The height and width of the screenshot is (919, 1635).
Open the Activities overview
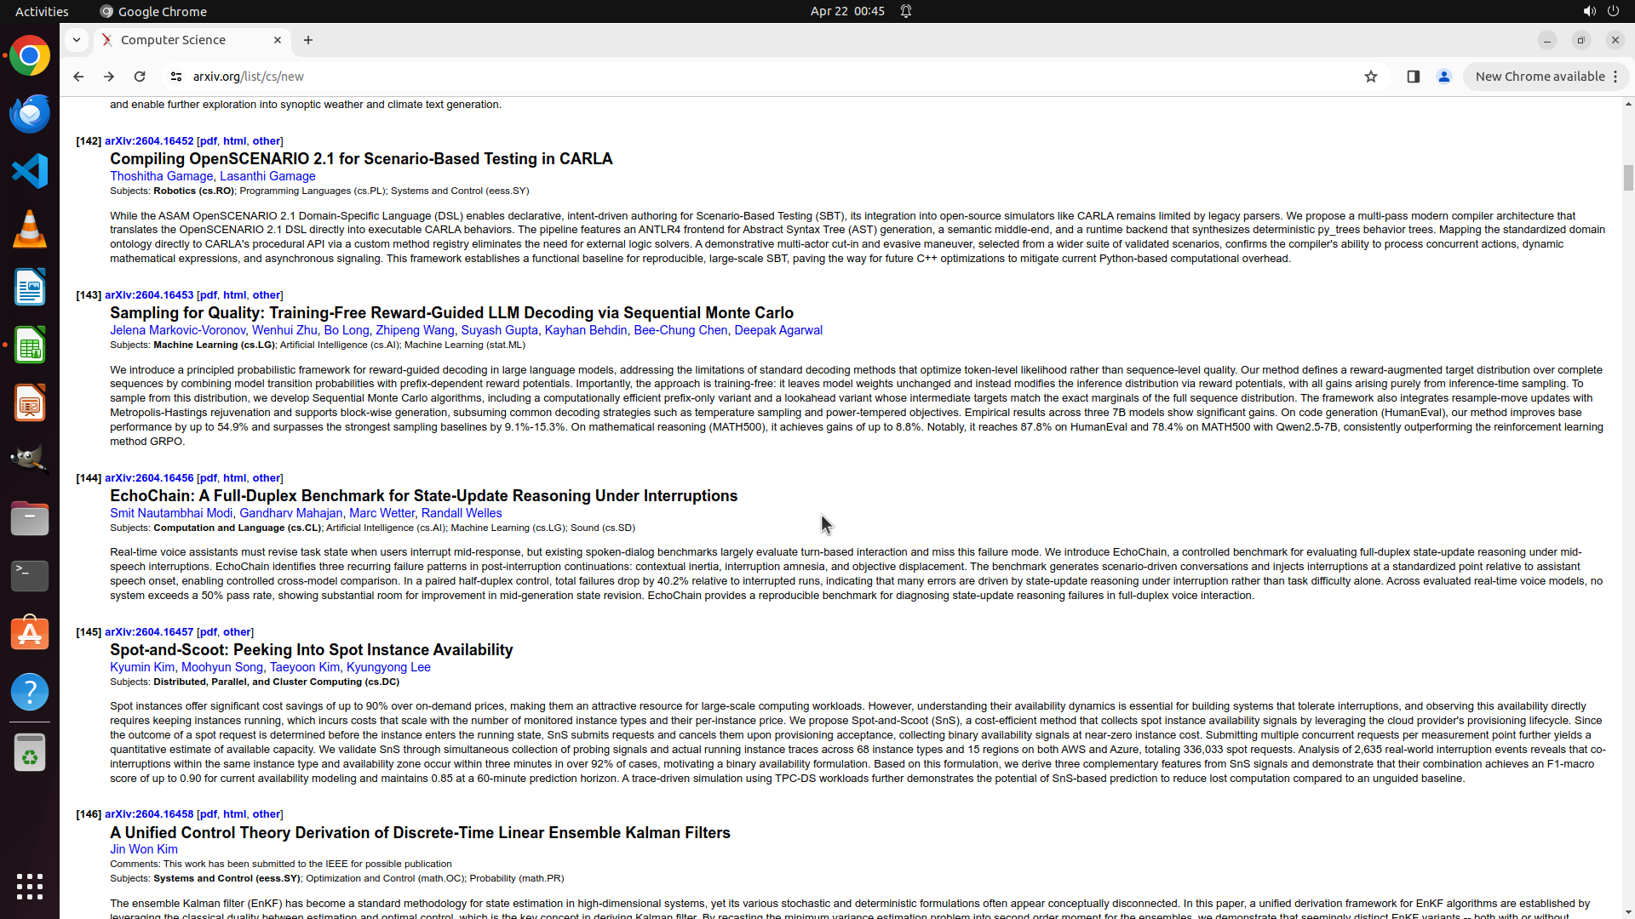tap(42, 11)
